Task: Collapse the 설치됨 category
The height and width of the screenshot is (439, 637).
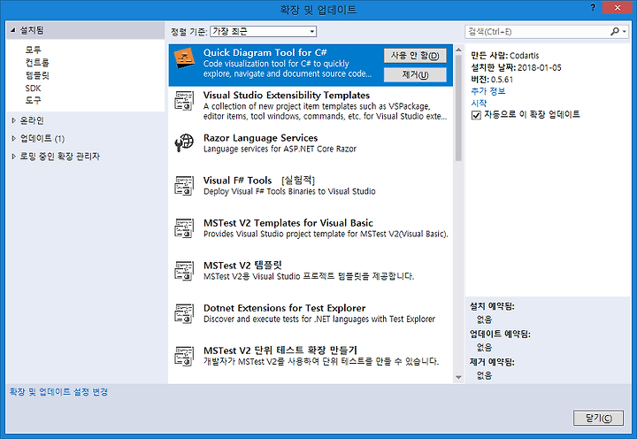Action: [12, 30]
